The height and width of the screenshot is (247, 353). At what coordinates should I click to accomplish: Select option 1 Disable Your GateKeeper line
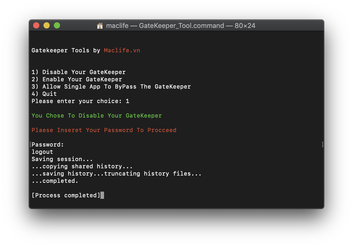78,72
